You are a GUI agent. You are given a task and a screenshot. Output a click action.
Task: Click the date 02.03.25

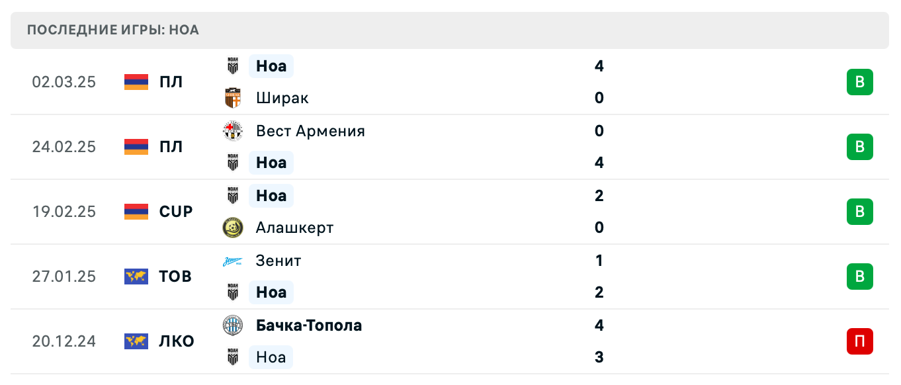65,81
